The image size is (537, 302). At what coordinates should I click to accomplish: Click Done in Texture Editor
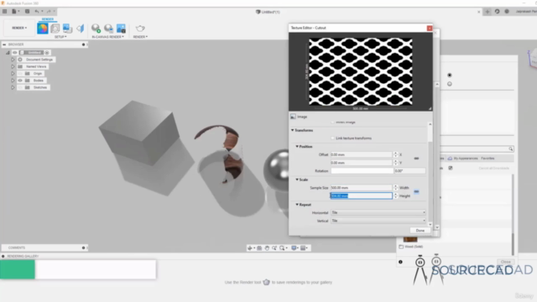[x=420, y=231]
